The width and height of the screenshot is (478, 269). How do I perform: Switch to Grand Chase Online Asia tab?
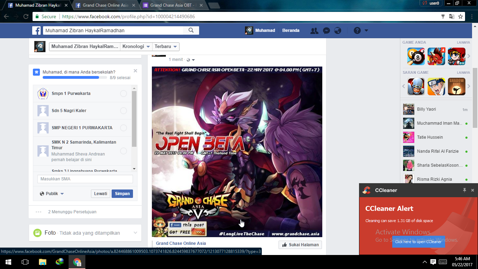click(106, 5)
